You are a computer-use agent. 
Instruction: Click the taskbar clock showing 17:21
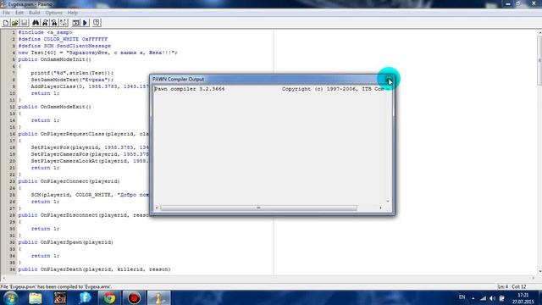[523, 298]
